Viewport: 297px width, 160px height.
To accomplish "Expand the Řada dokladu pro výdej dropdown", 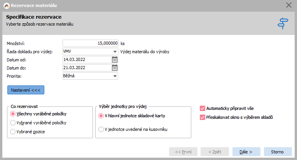I will [x=115, y=51].
